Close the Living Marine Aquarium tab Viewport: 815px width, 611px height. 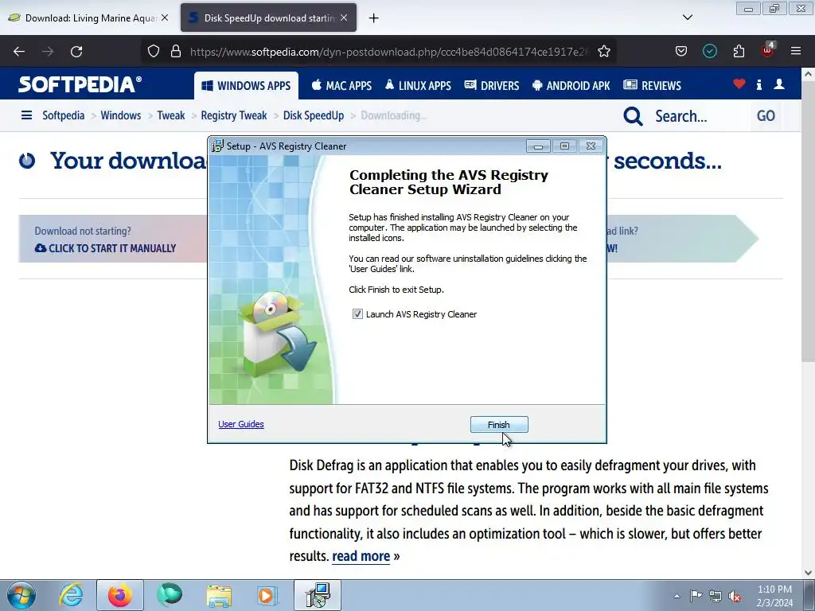[x=165, y=18]
